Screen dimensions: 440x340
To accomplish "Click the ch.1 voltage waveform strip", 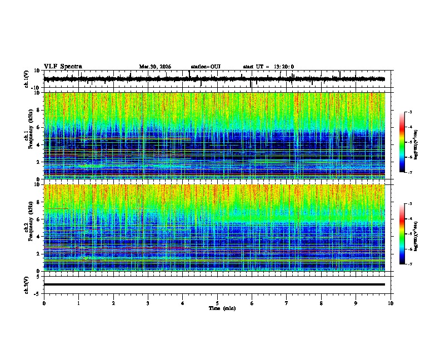I will (x=214, y=79).
